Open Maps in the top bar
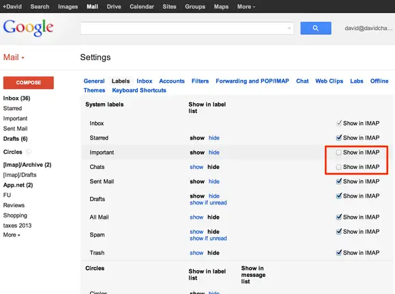This screenshot has height=294, width=395. (221, 7)
